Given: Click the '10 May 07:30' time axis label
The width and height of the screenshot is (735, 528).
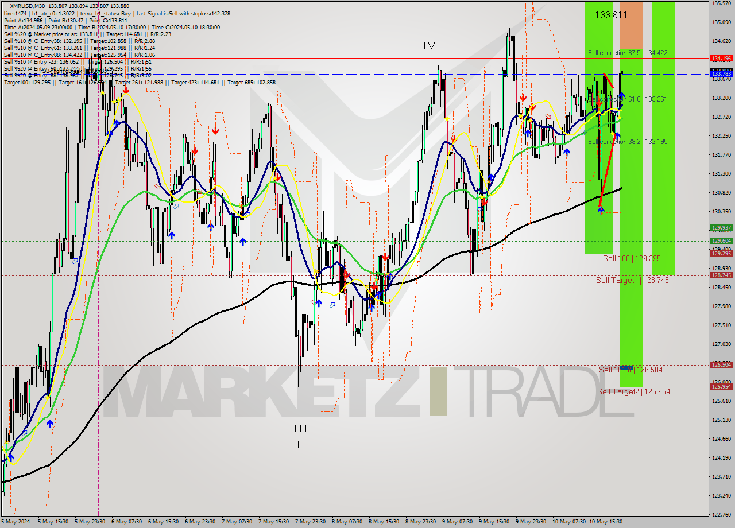Looking at the screenshot, I should (569, 522).
